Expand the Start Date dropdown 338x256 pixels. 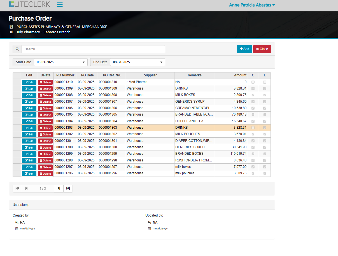pos(84,62)
